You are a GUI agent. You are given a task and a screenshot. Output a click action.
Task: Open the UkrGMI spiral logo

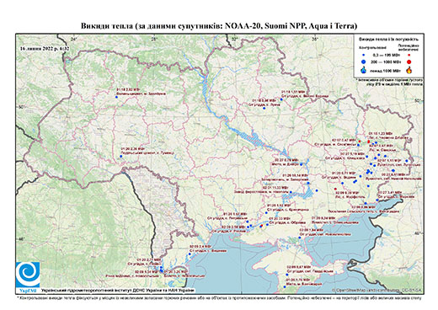click(x=28, y=275)
